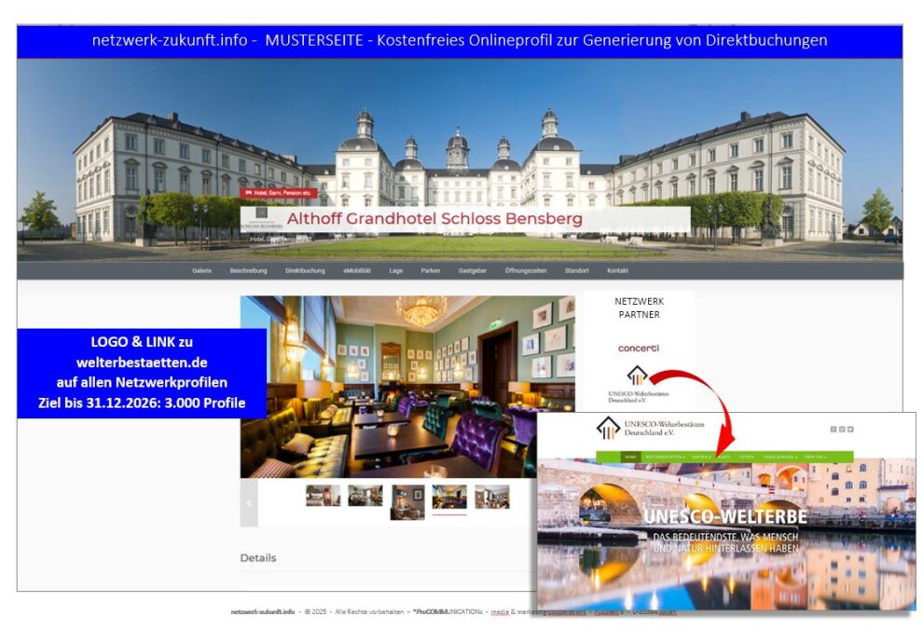Go to the Gastgeber section
923x629 pixels.
[472, 270]
